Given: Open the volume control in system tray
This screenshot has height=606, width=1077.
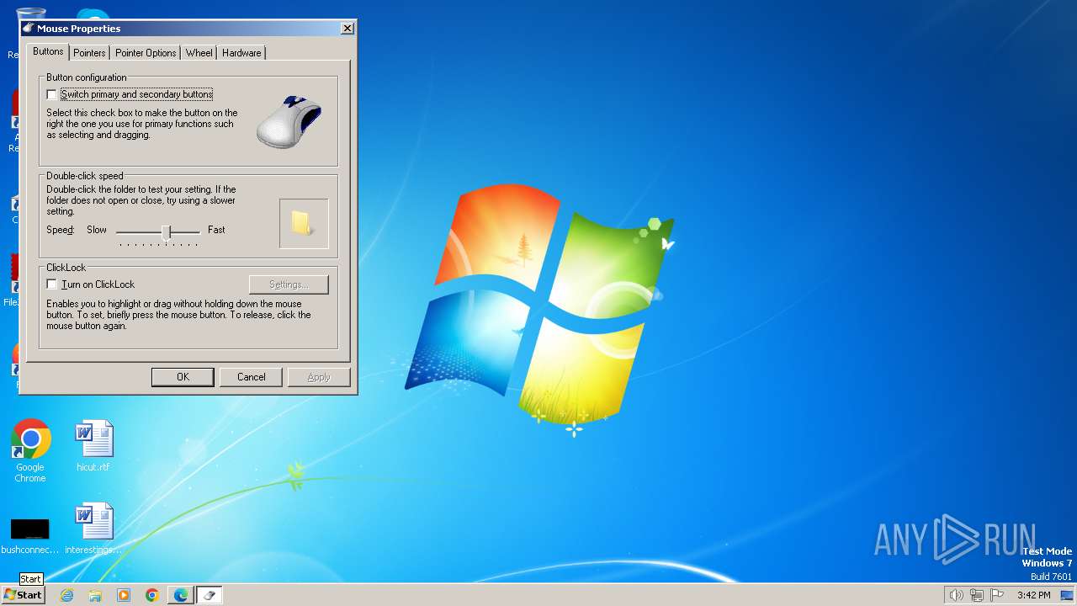Looking at the screenshot, I should pyautogui.click(x=956, y=595).
